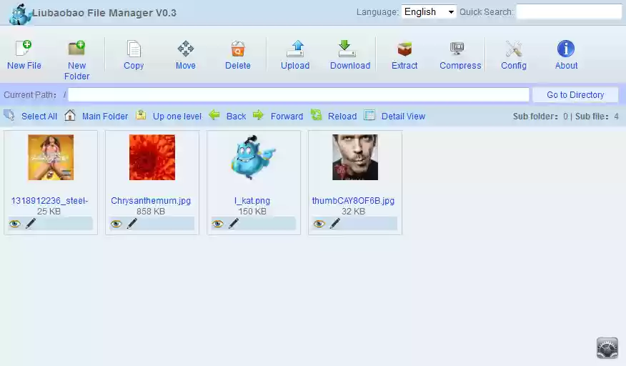Screen dimensions: 626x366
Task: Click the Current Path input field
Action: (298, 94)
